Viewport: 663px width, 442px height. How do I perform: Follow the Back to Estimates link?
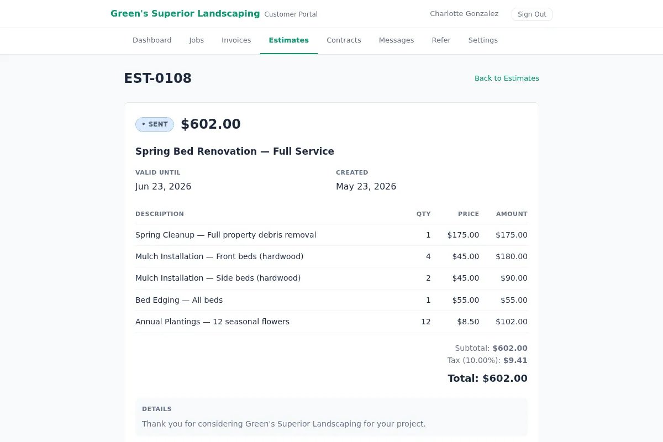(507, 78)
